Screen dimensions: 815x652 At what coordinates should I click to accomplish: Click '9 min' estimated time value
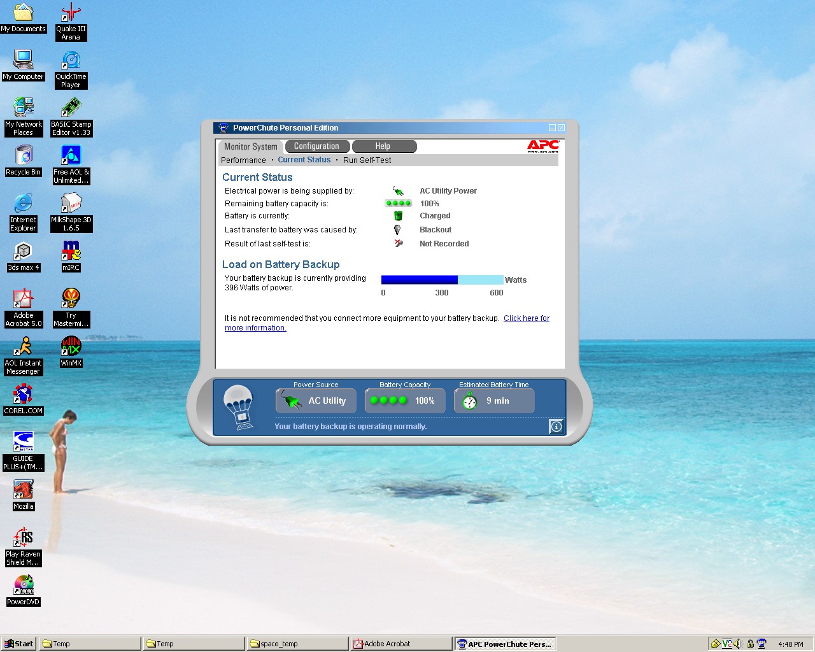tap(498, 400)
